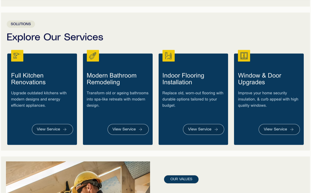Open the Modern Bathroom Remodeling title

[x=111, y=79]
